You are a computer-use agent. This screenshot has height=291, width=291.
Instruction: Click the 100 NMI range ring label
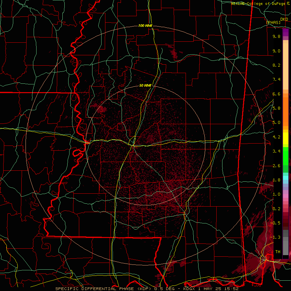point(145,26)
